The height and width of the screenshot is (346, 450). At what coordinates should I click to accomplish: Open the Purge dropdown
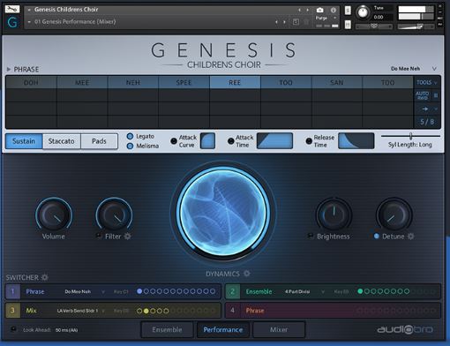334,18
